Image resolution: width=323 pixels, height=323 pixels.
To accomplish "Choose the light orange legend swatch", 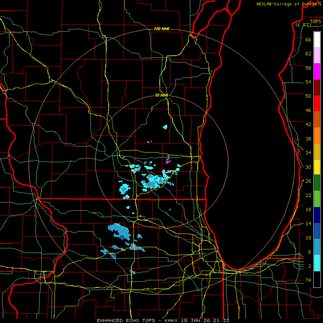I will pyautogui.click(x=317, y=136).
